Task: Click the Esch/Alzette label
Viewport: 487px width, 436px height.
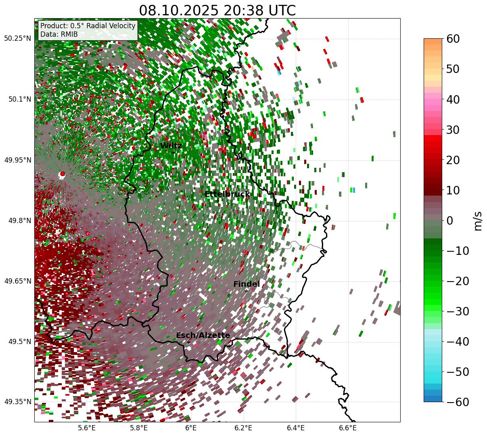Action: [203, 336]
